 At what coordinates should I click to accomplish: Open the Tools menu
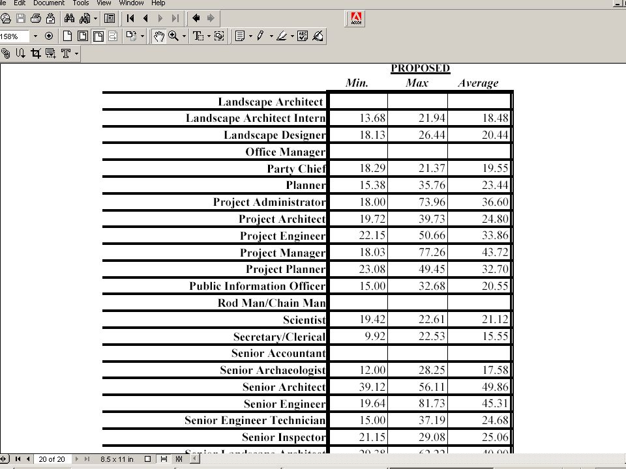click(x=81, y=3)
